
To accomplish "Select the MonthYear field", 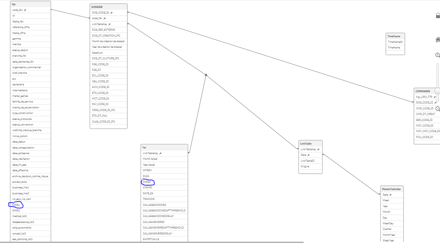I will pyautogui.click(x=392, y=235).
